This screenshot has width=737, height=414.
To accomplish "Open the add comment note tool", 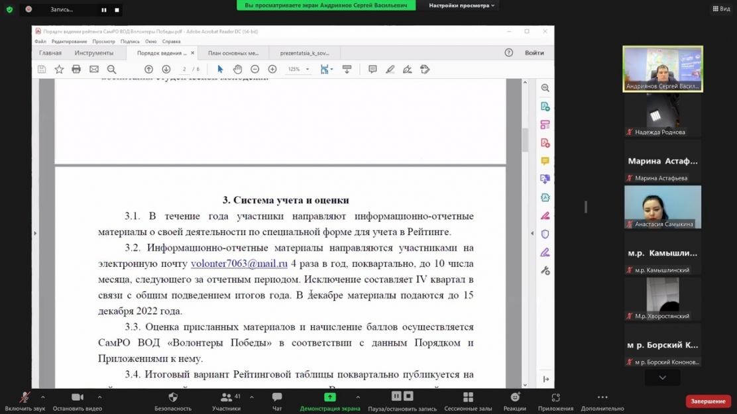I will [372, 70].
